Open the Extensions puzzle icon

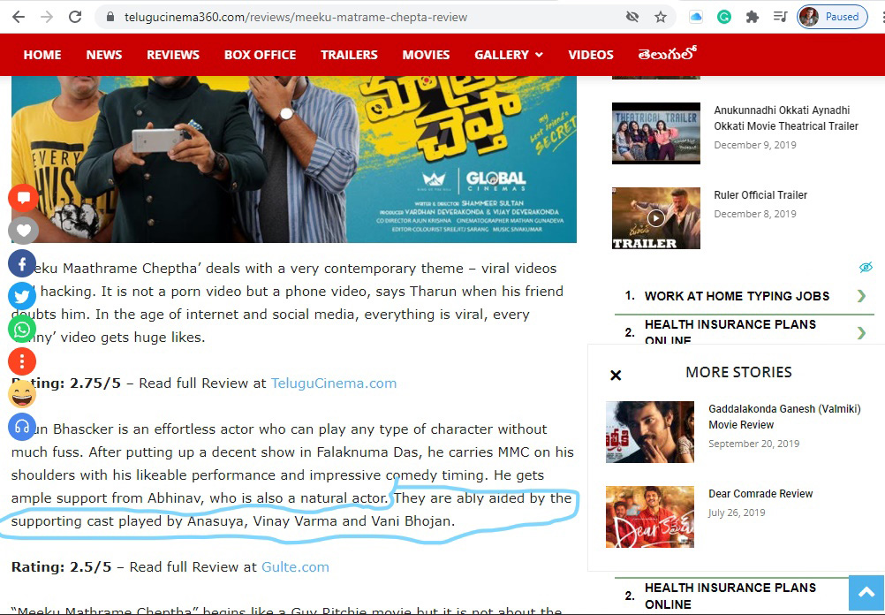(752, 17)
